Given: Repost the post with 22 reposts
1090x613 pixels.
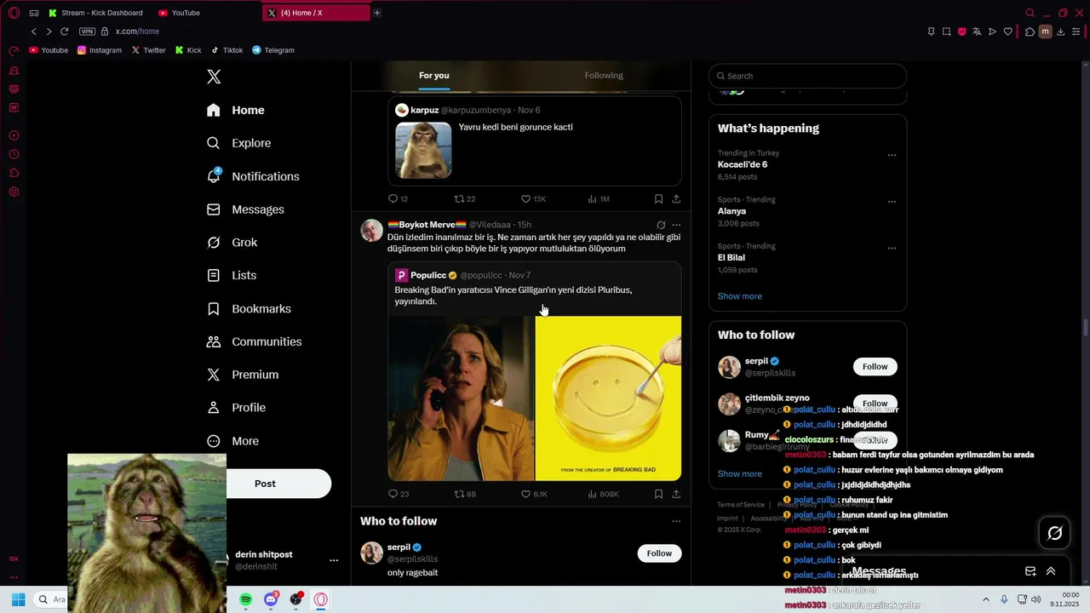Looking at the screenshot, I should (464, 199).
